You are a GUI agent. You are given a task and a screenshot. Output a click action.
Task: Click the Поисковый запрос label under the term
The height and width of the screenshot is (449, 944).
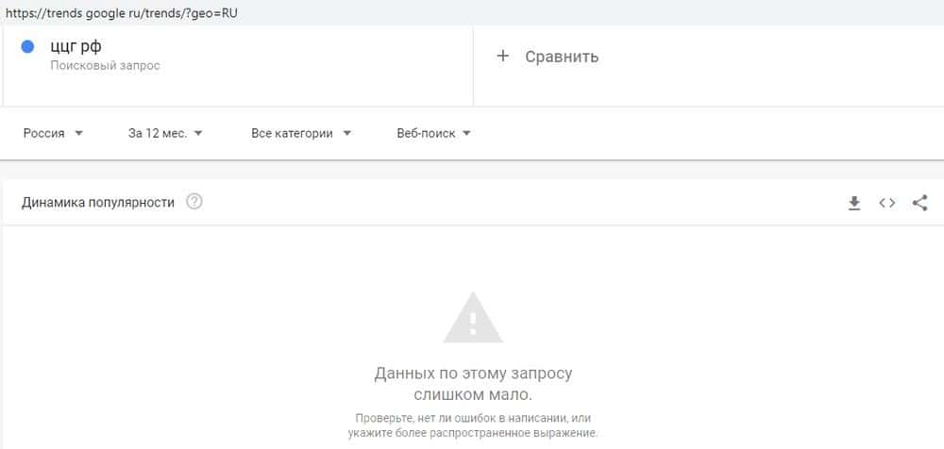click(x=106, y=66)
